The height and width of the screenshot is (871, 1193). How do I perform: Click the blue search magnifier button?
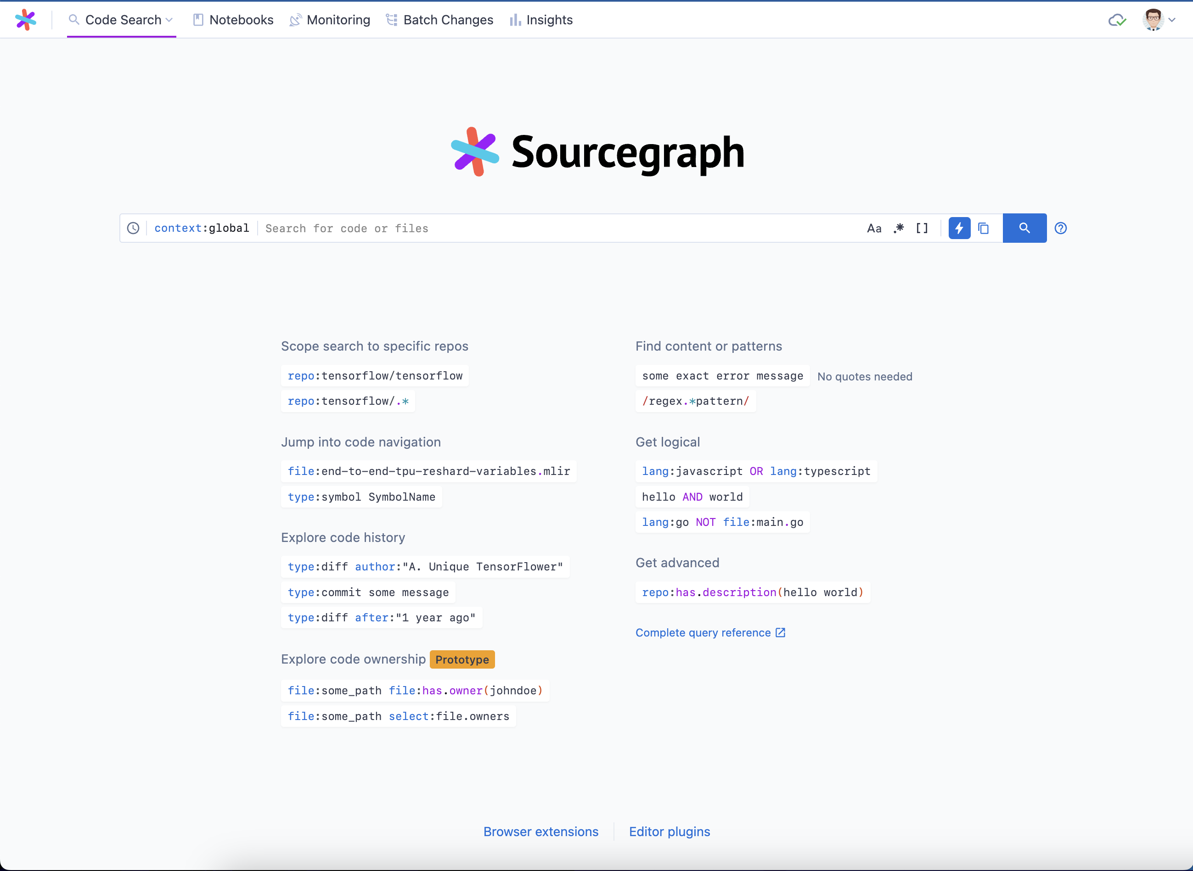[x=1024, y=228]
